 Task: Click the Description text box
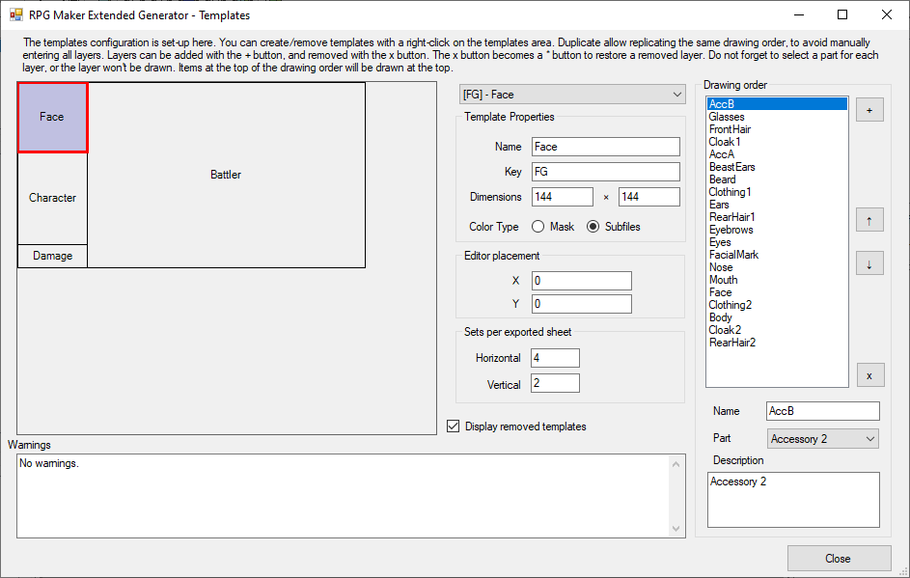click(792, 500)
